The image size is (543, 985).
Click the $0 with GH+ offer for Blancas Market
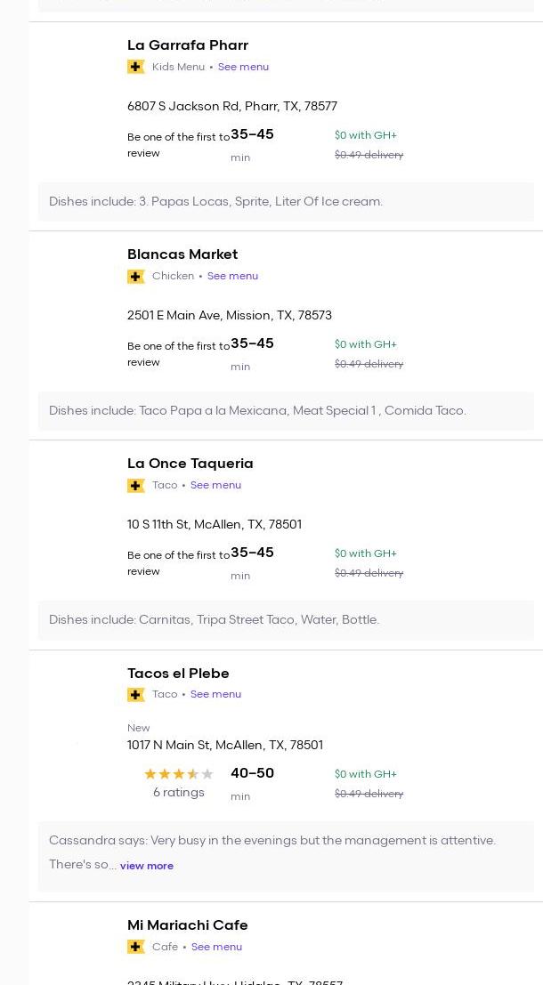coord(365,344)
